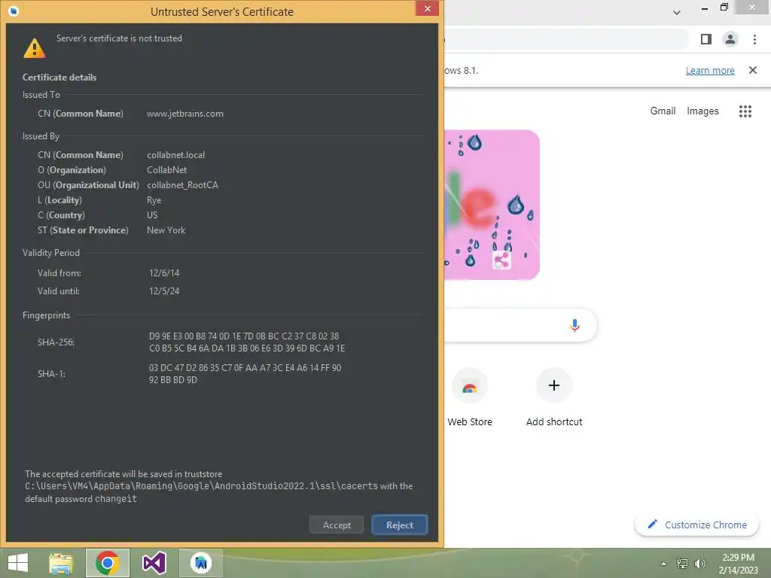Viewport: 771px width, 578px height.
Task: Open the Web Store shortcut
Action: tap(470, 397)
